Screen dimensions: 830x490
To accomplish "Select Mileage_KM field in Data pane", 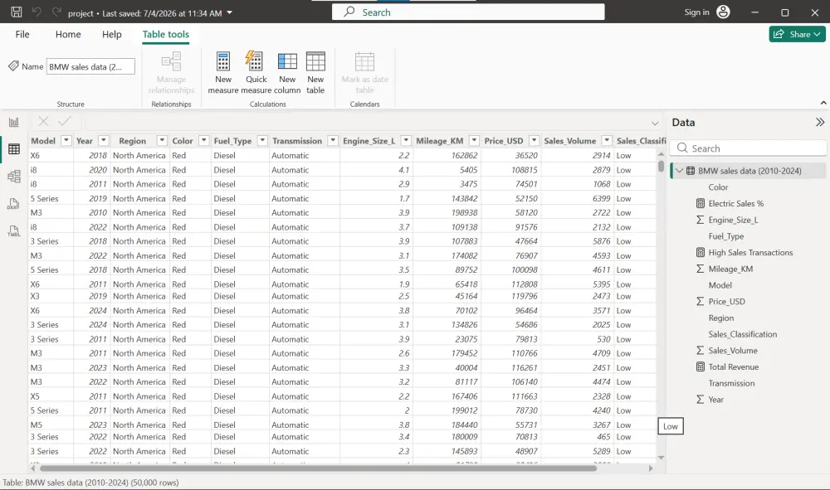I will tap(730, 269).
